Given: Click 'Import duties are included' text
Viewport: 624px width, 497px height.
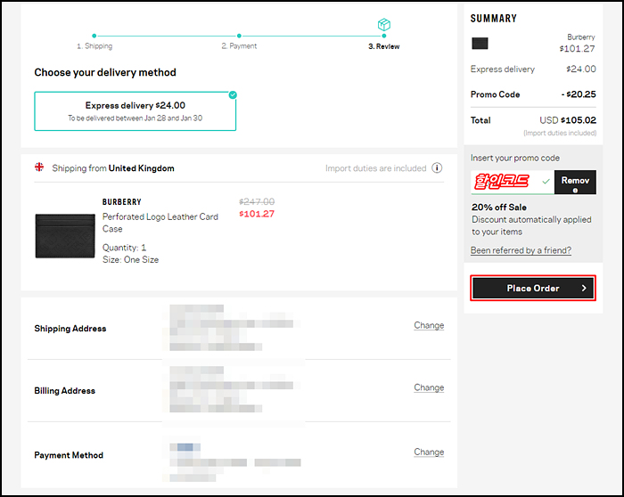Looking at the screenshot, I should point(375,168).
